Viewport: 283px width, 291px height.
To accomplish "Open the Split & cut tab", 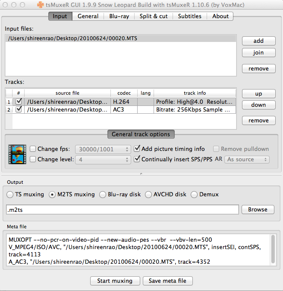I will tap(153, 16).
